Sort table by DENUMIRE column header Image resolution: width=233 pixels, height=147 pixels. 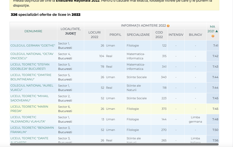click(x=33, y=31)
